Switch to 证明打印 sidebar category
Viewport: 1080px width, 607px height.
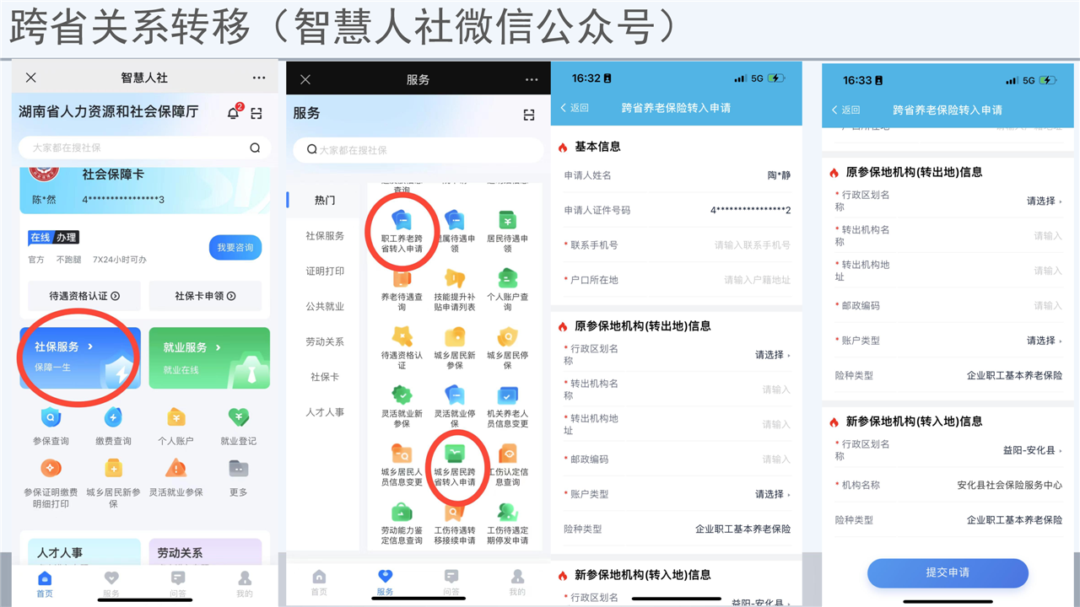pyautogui.click(x=325, y=271)
